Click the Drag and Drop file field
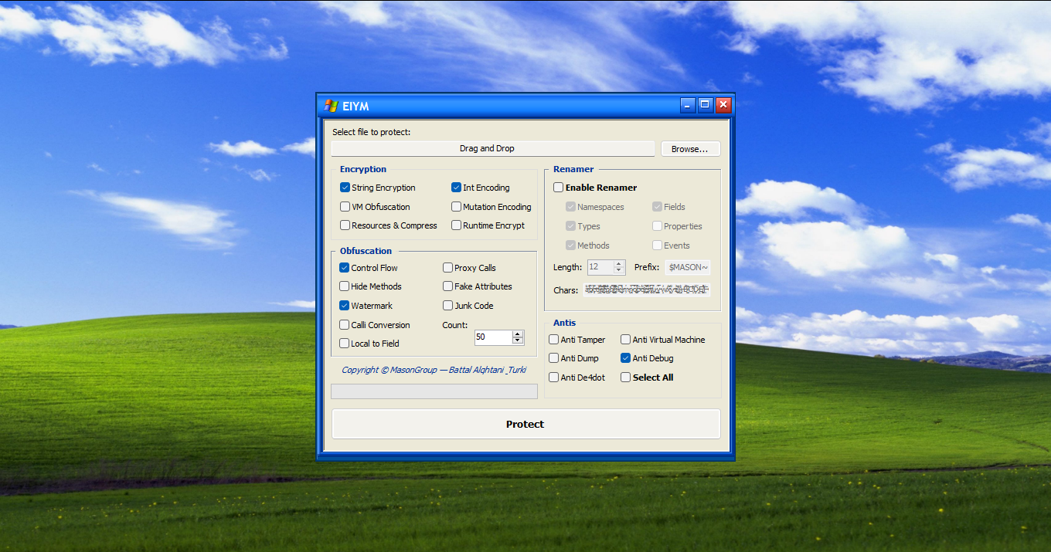This screenshot has height=552, width=1051. [x=493, y=148]
